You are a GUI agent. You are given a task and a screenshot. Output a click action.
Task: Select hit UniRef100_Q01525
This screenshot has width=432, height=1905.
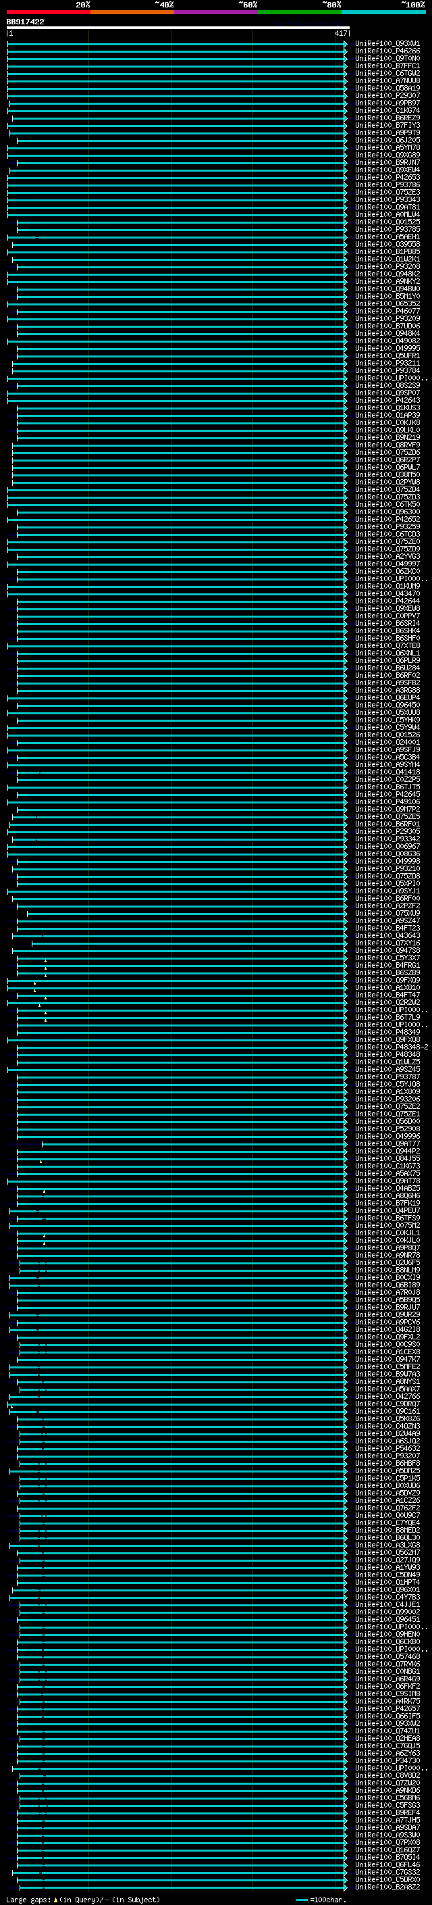(x=387, y=222)
